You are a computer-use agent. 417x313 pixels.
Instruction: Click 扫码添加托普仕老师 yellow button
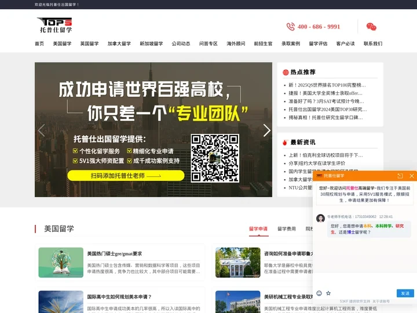[x=126, y=176]
